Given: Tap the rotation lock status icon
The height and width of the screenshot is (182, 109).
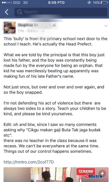Looking at the screenshot, I should click(x=89, y=2).
